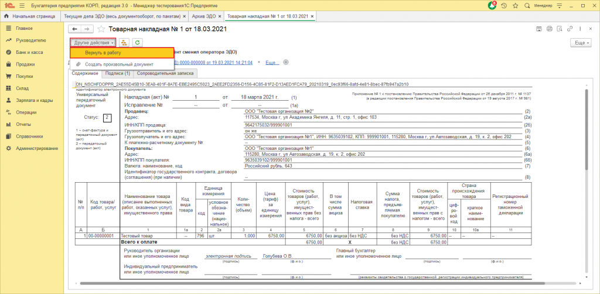Click the orange document structure icon
Screen dimensions: 600x294
[x=124, y=42]
